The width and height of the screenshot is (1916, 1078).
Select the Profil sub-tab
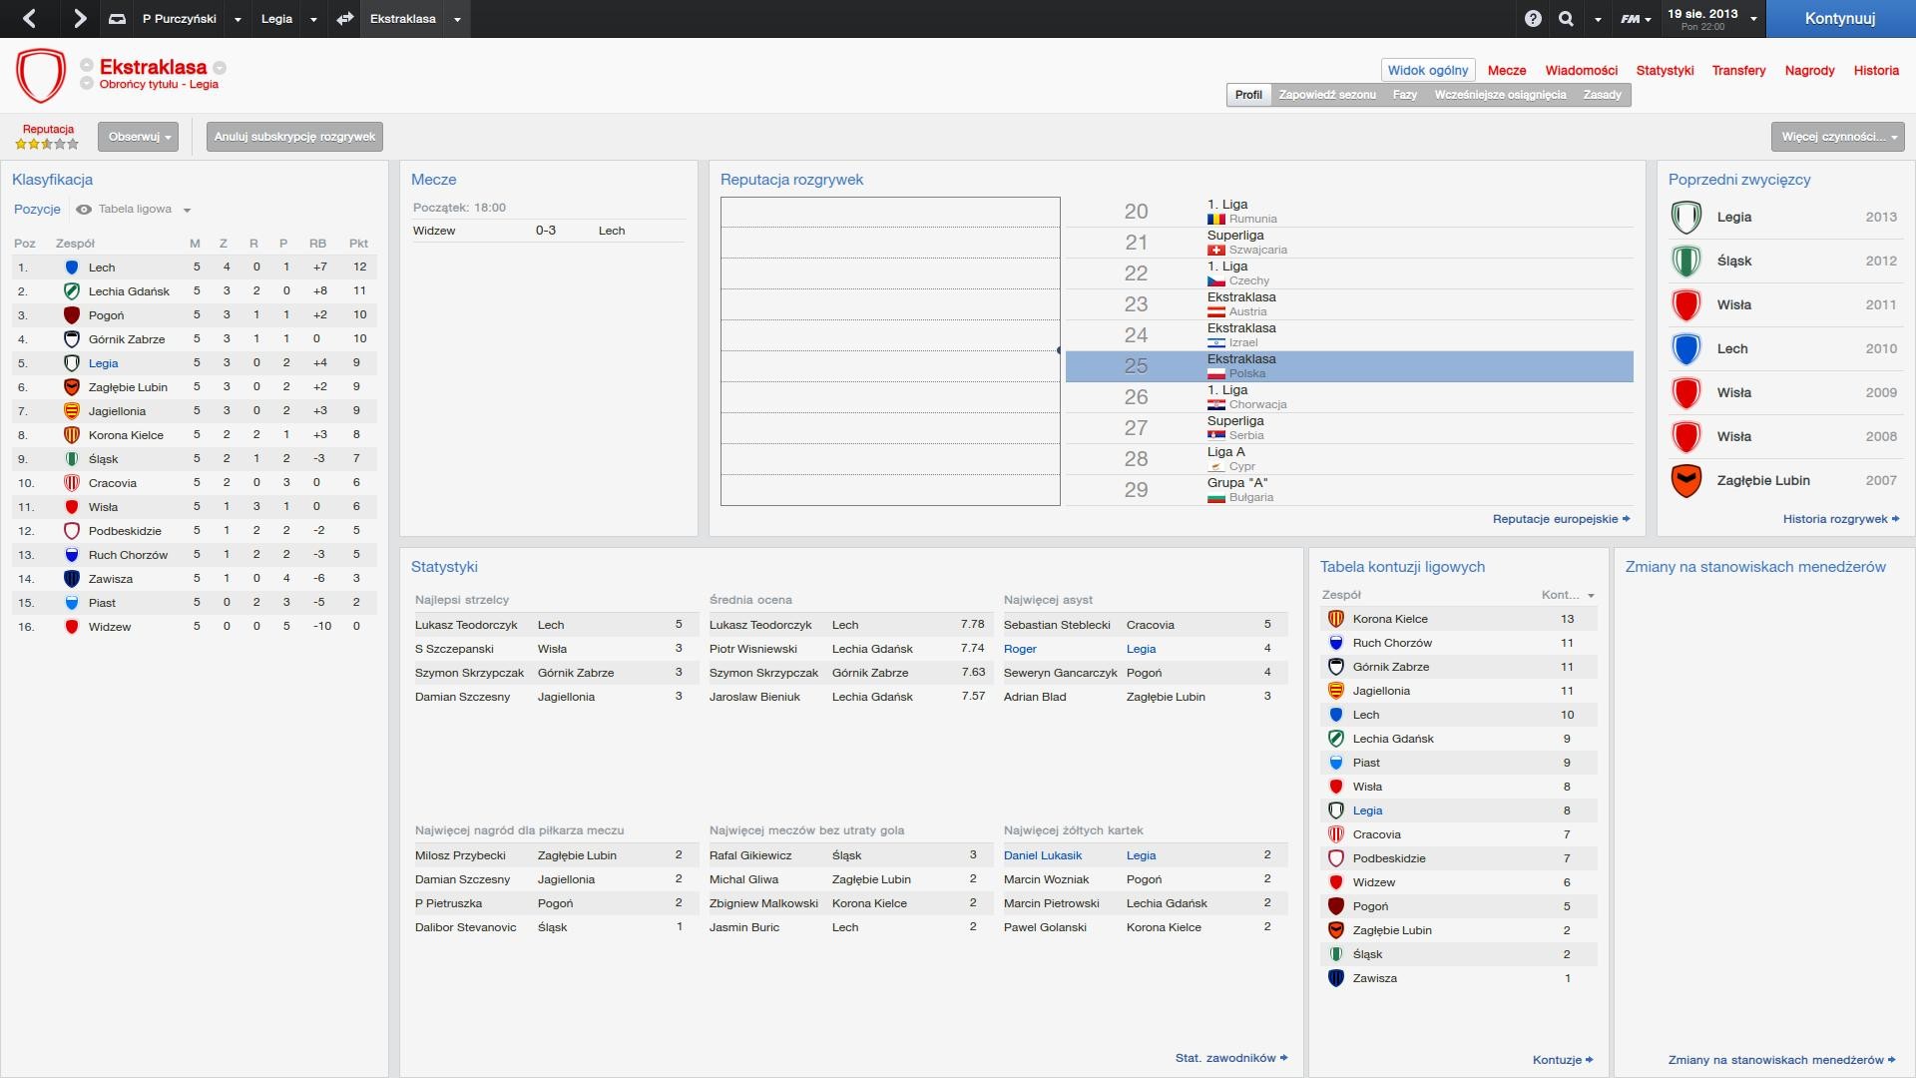coord(1248,95)
